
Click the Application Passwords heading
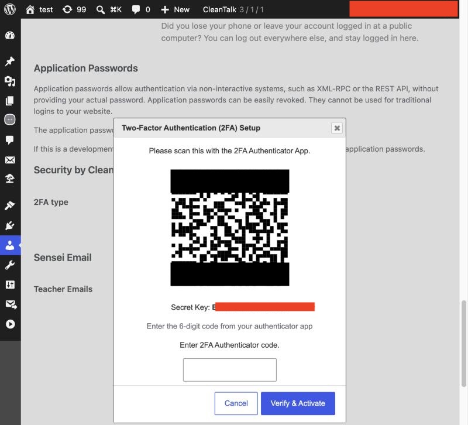pyautogui.click(x=85, y=68)
